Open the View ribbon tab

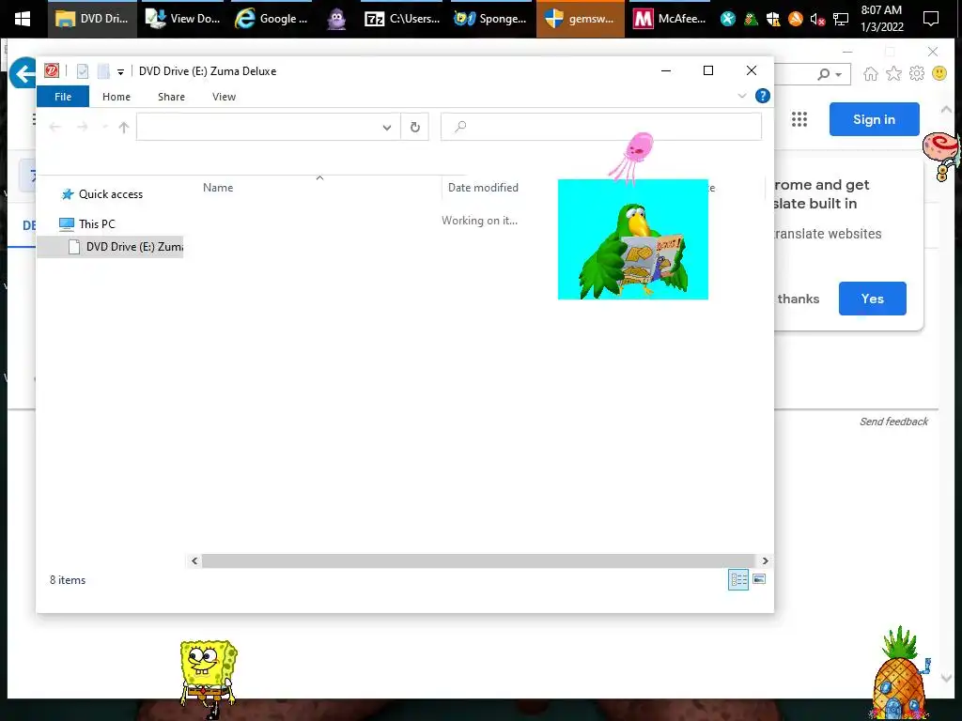tap(224, 97)
